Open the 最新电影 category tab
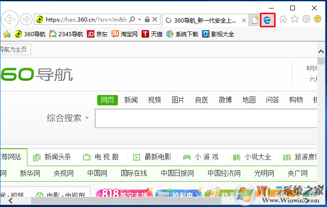 click(152, 157)
